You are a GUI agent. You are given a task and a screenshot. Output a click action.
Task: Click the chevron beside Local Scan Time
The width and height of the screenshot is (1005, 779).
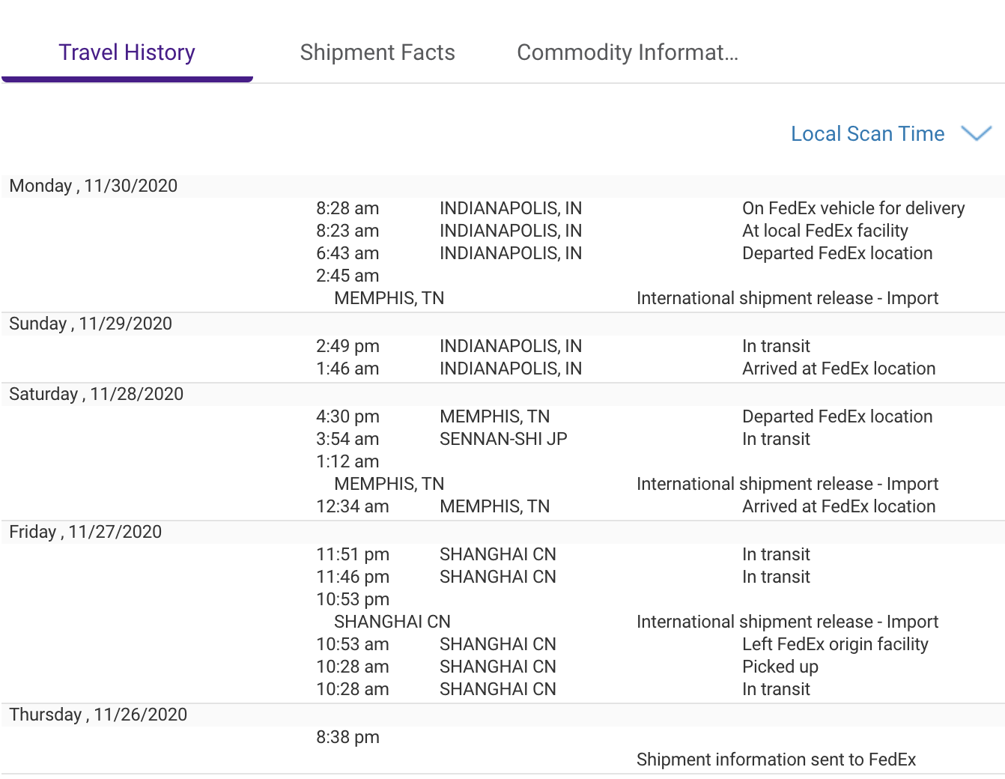976,134
